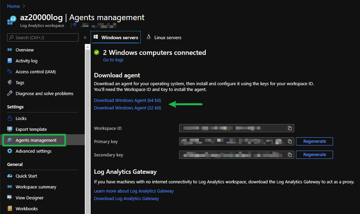Image resolution: width=360 pixels, height=214 pixels.
Task: Copy the Primary key value
Action: click(290, 141)
